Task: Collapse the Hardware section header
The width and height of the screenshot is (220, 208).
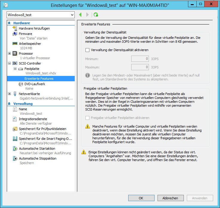Action: (x=9, y=23)
